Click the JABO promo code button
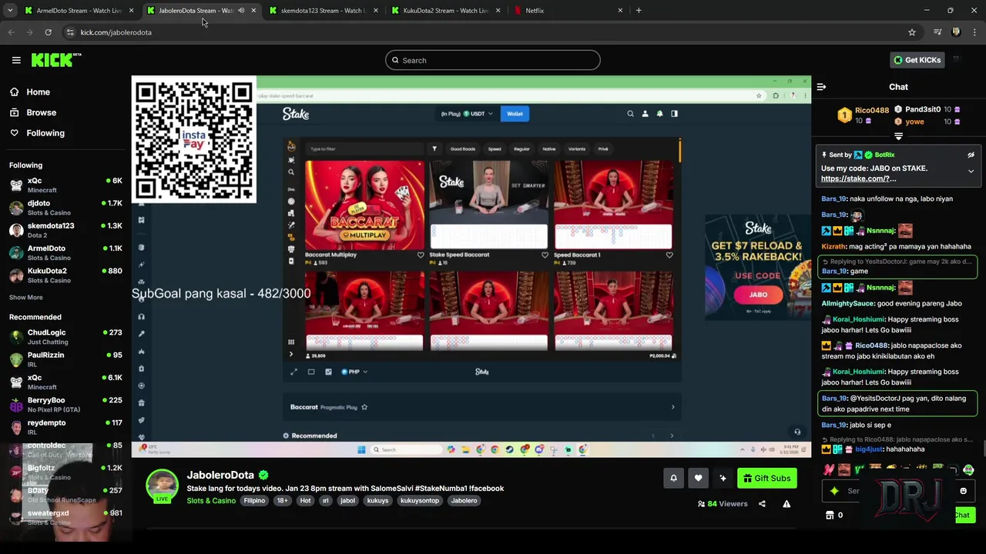The width and height of the screenshot is (986, 554). [759, 295]
